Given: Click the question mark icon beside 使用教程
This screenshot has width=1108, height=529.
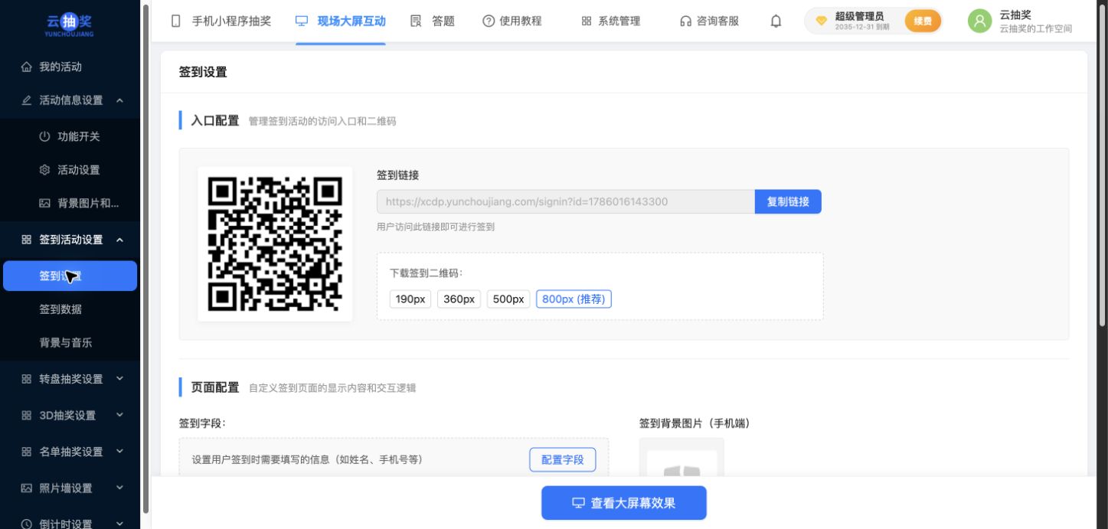Looking at the screenshot, I should pos(489,21).
